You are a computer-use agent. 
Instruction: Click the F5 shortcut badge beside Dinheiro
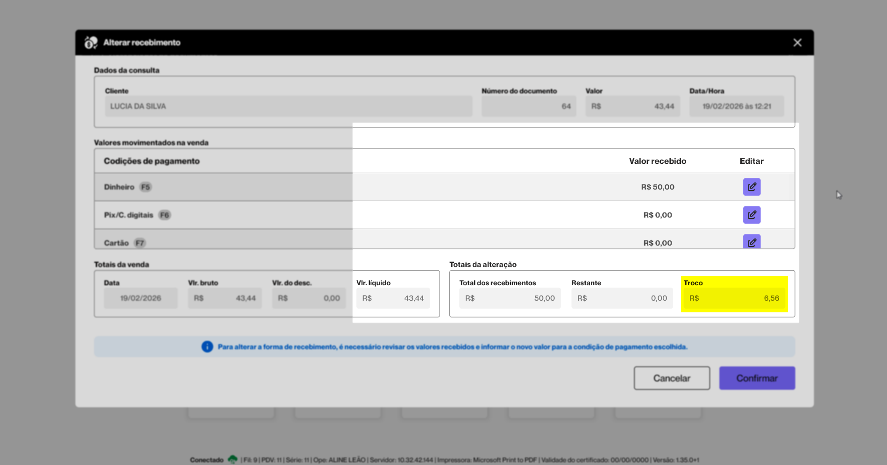(146, 187)
